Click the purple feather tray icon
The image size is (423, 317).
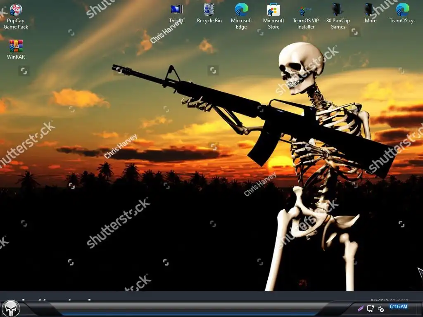click(x=361, y=308)
